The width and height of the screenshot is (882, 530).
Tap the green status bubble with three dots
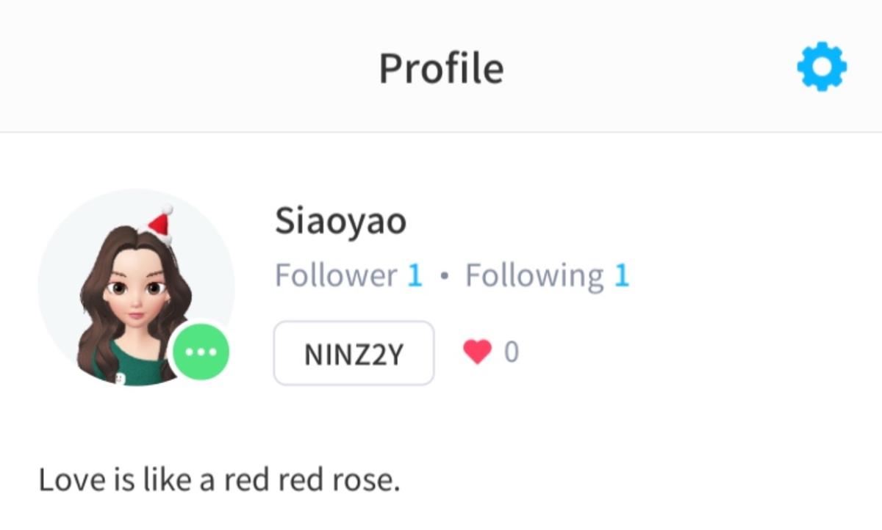click(199, 353)
